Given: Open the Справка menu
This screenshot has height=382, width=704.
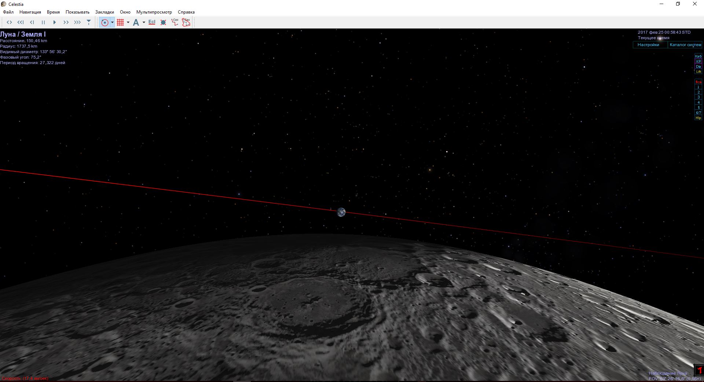Looking at the screenshot, I should [x=186, y=12].
